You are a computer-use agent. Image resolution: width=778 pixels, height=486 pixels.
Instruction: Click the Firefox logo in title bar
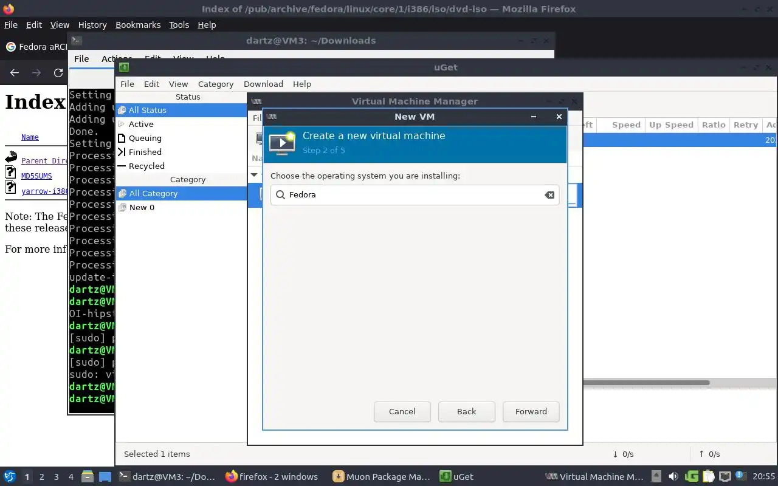coord(9,9)
